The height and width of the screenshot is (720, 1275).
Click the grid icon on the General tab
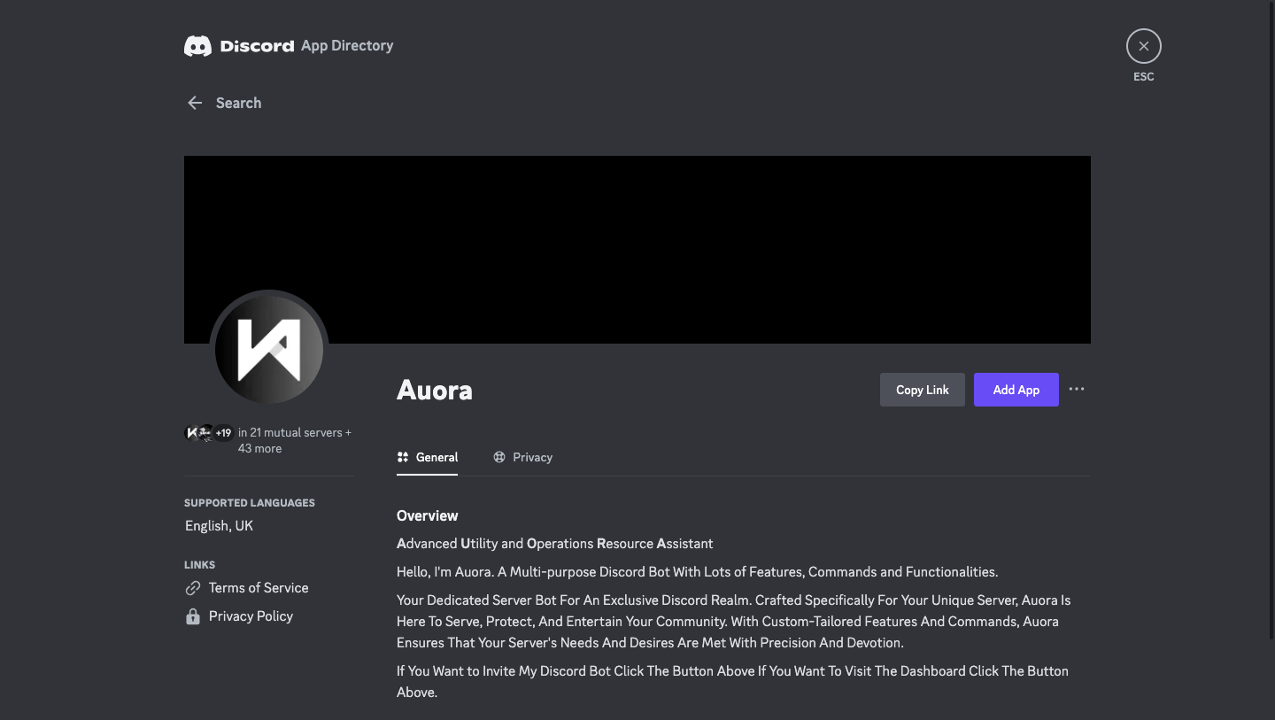pyautogui.click(x=403, y=457)
